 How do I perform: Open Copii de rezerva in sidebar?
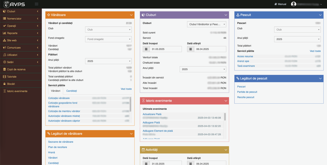point(16,70)
